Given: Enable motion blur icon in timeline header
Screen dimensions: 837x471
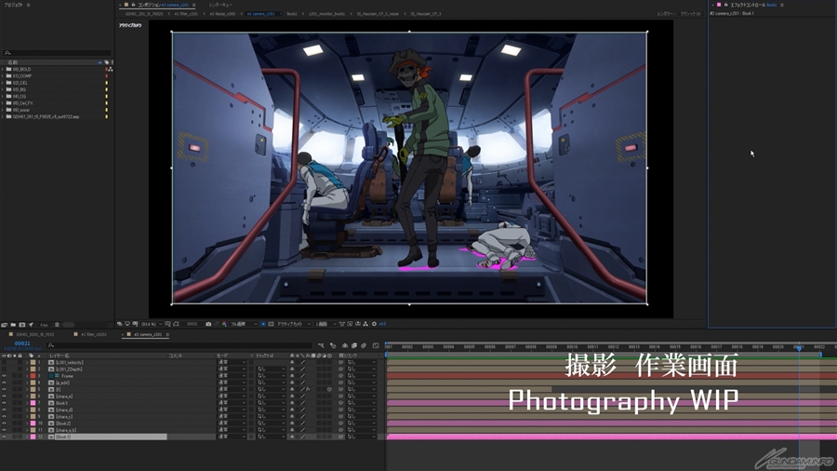Looking at the screenshot, I should tap(364, 346).
